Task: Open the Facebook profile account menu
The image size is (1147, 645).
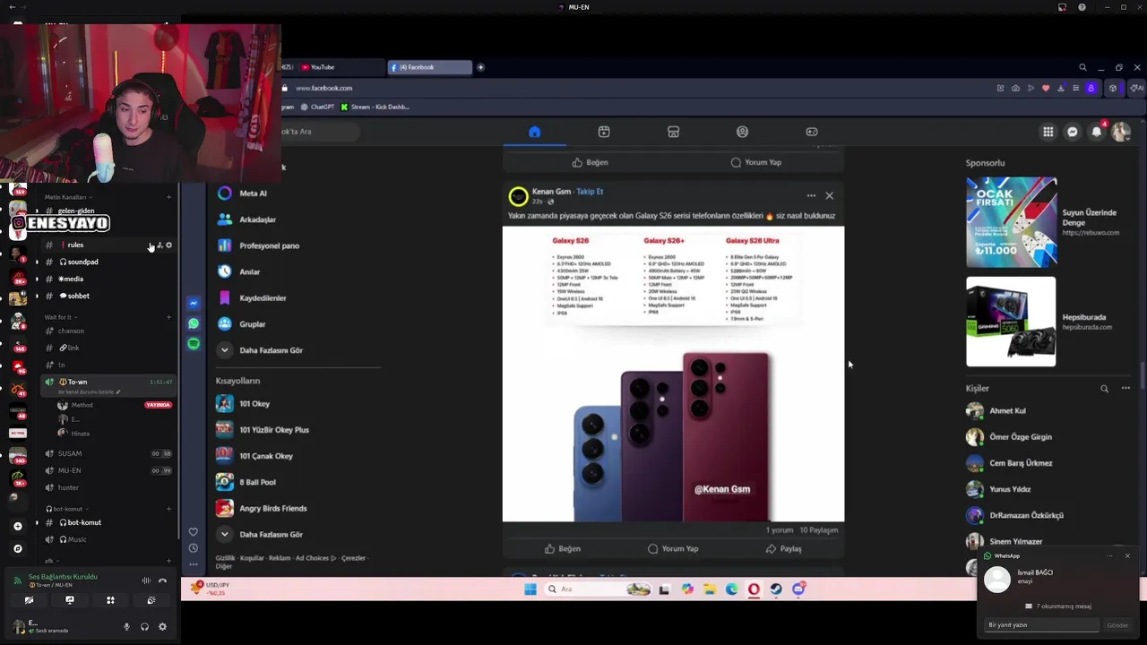Action: [1120, 133]
